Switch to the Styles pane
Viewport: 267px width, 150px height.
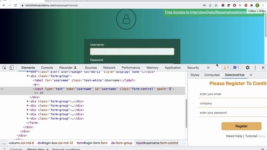click(x=195, y=75)
